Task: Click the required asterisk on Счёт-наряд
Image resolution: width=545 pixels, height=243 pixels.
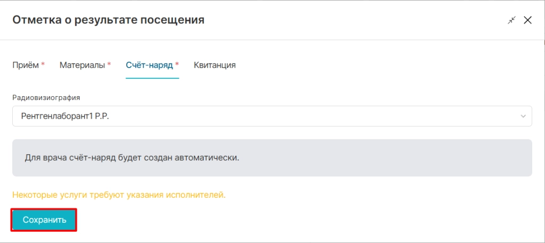Action: 177,64
